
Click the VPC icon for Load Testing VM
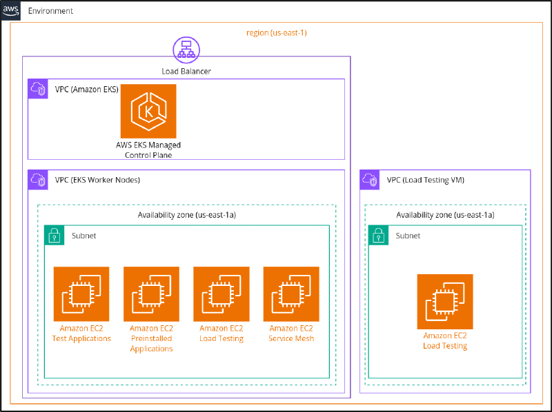pos(370,180)
